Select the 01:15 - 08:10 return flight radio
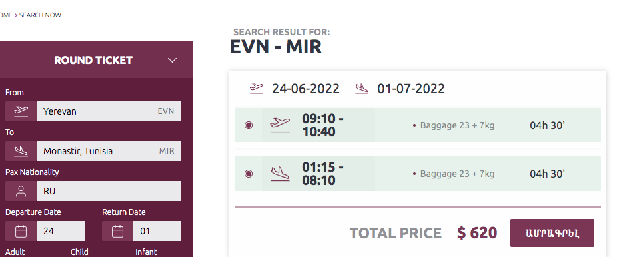 [249, 174]
